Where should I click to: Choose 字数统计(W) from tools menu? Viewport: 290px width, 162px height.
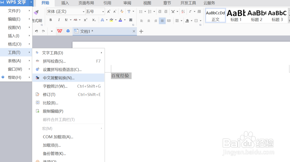point(68,86)
